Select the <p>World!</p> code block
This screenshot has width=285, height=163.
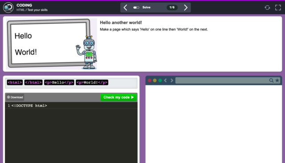(92, 83)
